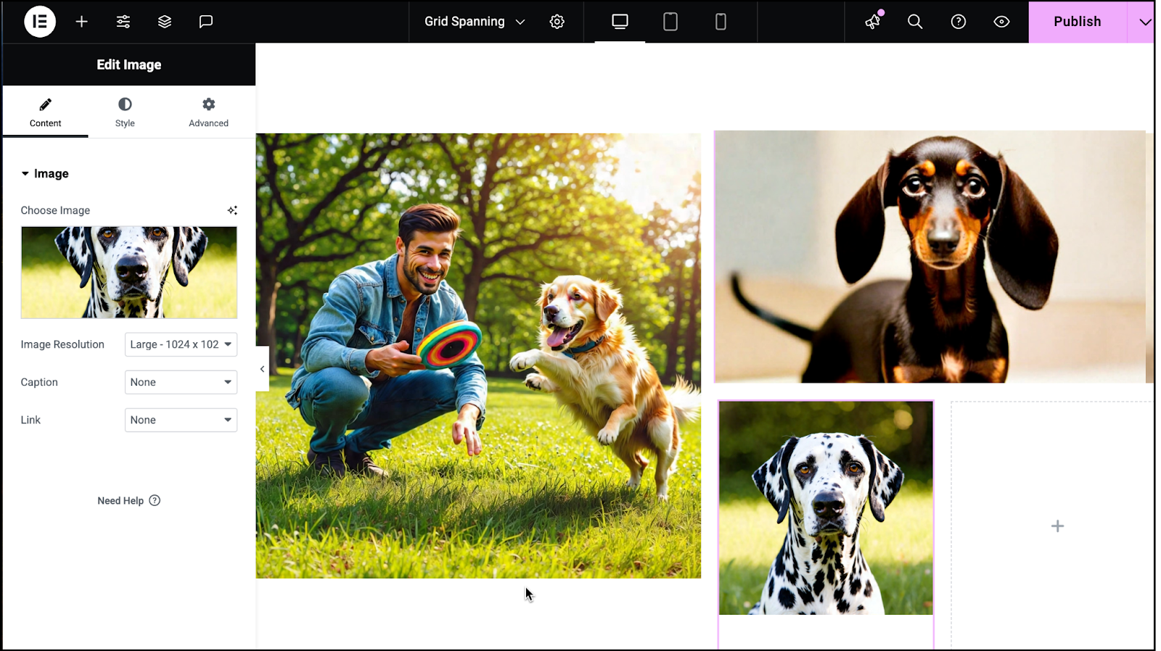Switch to the Advanced tab
The height and width of the screenshot is (651, 1161).
208,112
